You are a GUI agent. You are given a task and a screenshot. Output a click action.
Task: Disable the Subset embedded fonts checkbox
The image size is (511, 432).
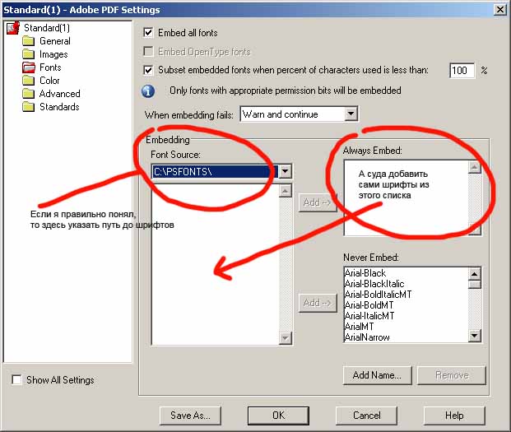point(148,70)
